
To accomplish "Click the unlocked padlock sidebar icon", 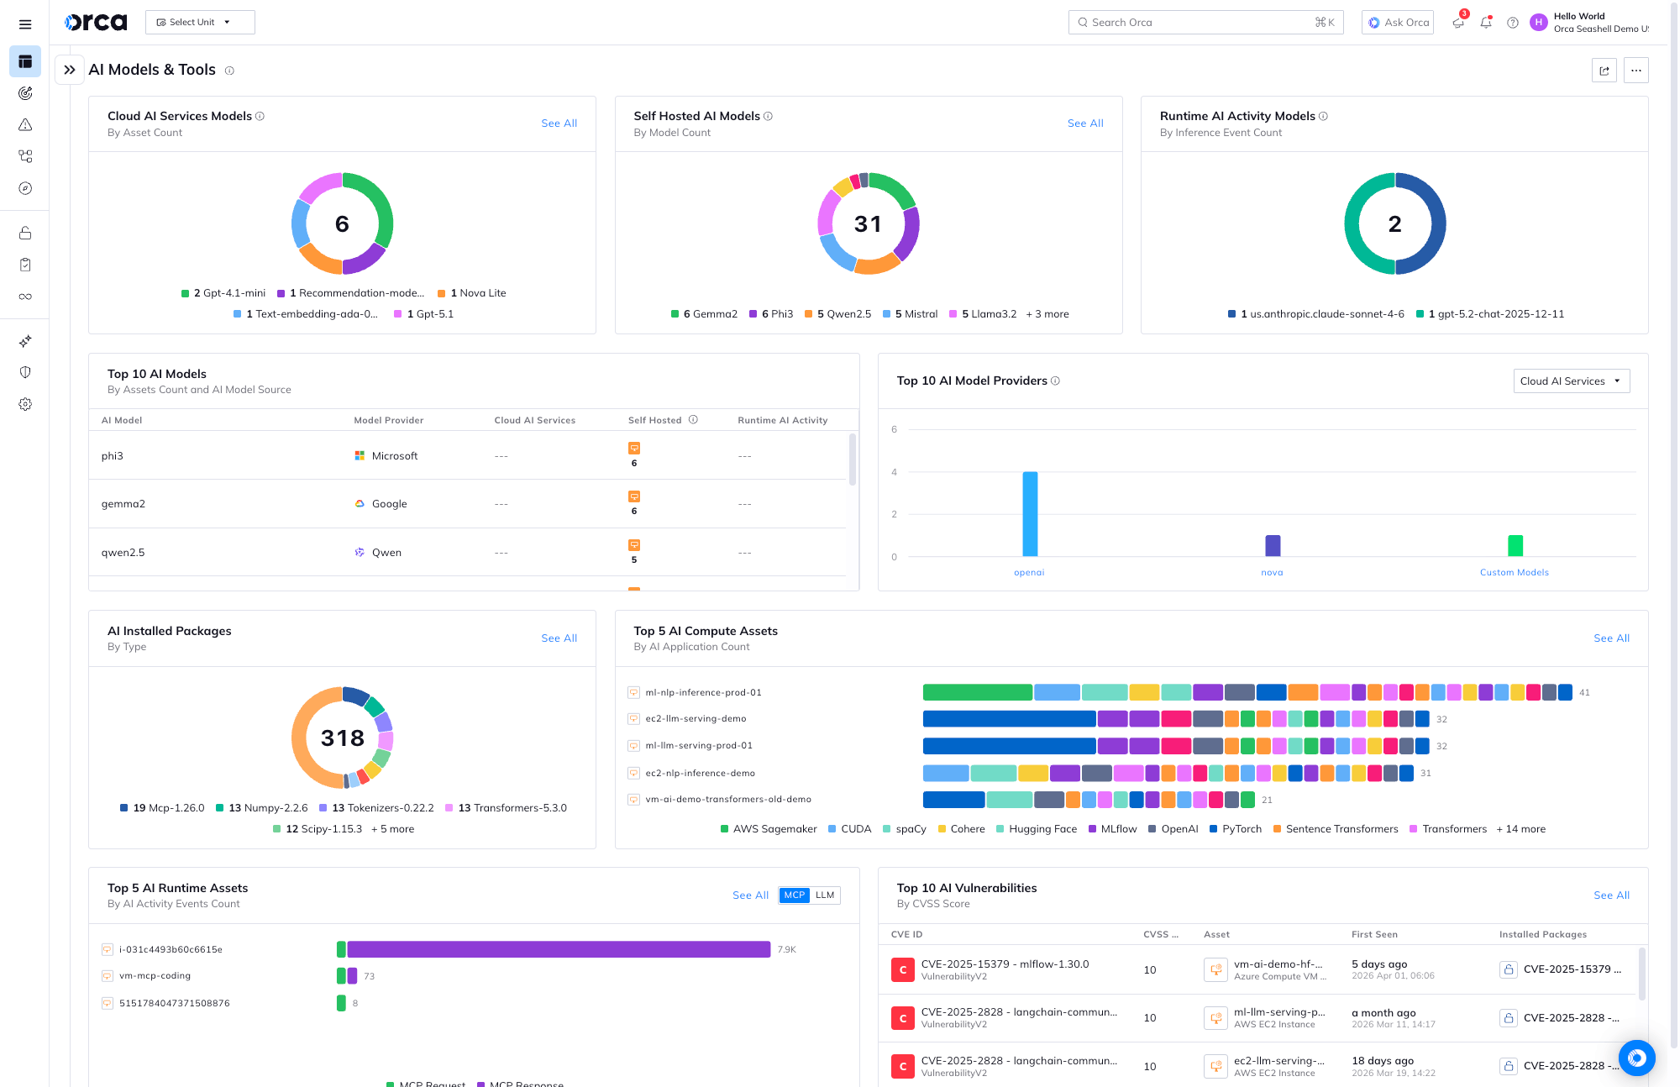I will click(25, 233).
